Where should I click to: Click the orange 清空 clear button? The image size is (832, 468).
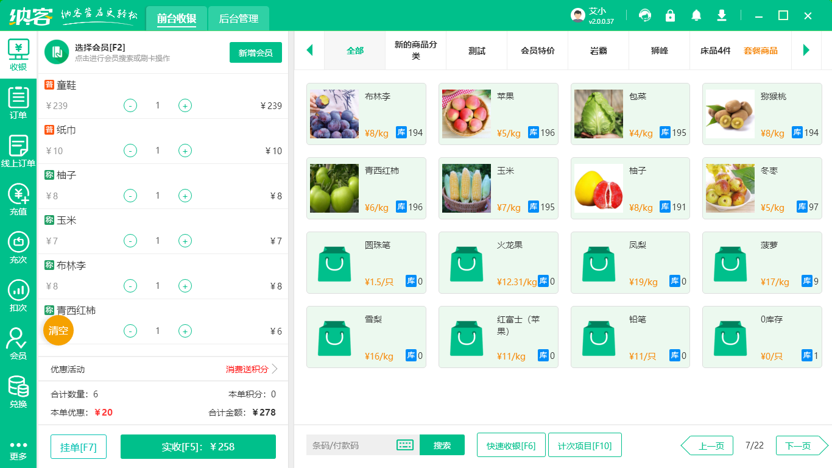[58, 330]
